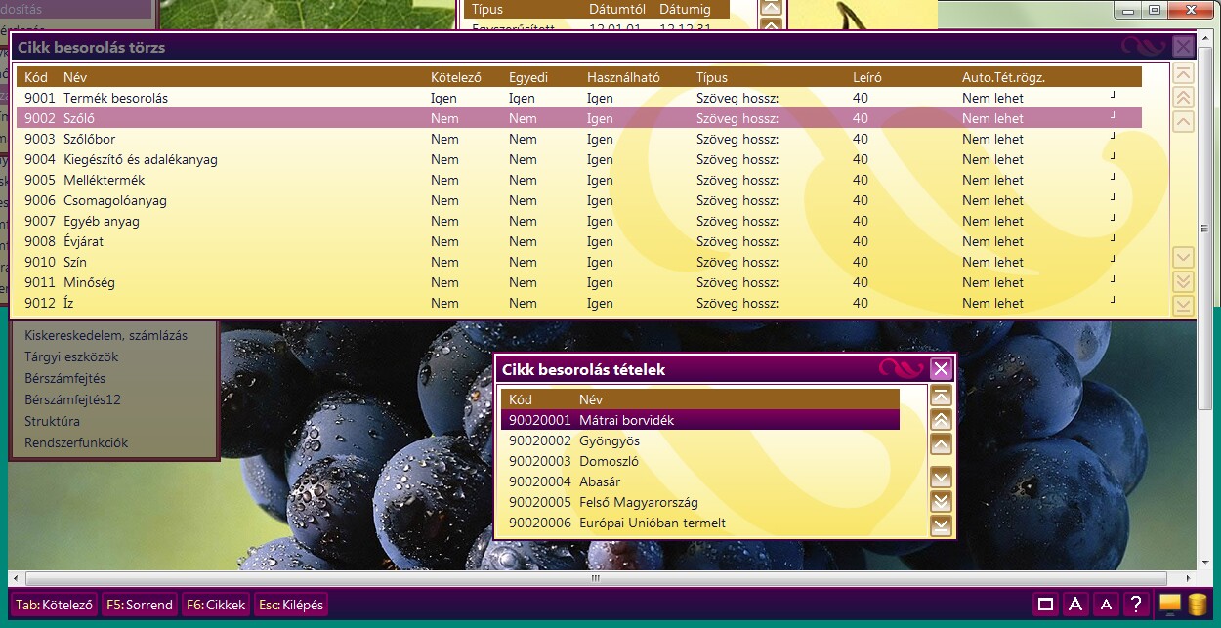Jump to first row in Cikk besorolás törzs
The image size is (1221, 628).
coord(1183,73)
